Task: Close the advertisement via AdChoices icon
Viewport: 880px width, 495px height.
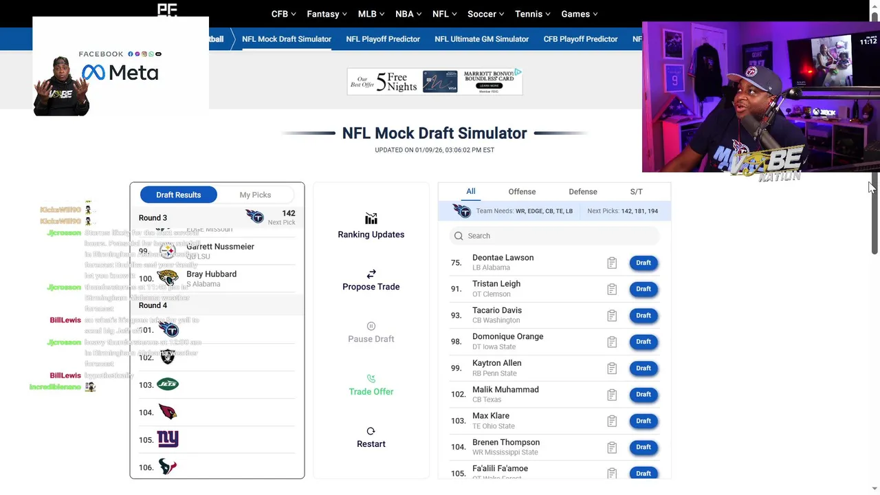Action: tap(518, 71)
